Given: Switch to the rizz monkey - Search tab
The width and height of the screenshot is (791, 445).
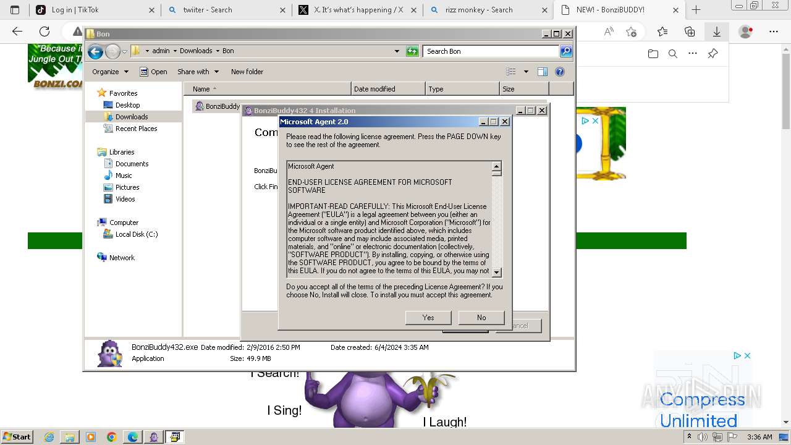Looking at the screenshot, I should [488, 10].
